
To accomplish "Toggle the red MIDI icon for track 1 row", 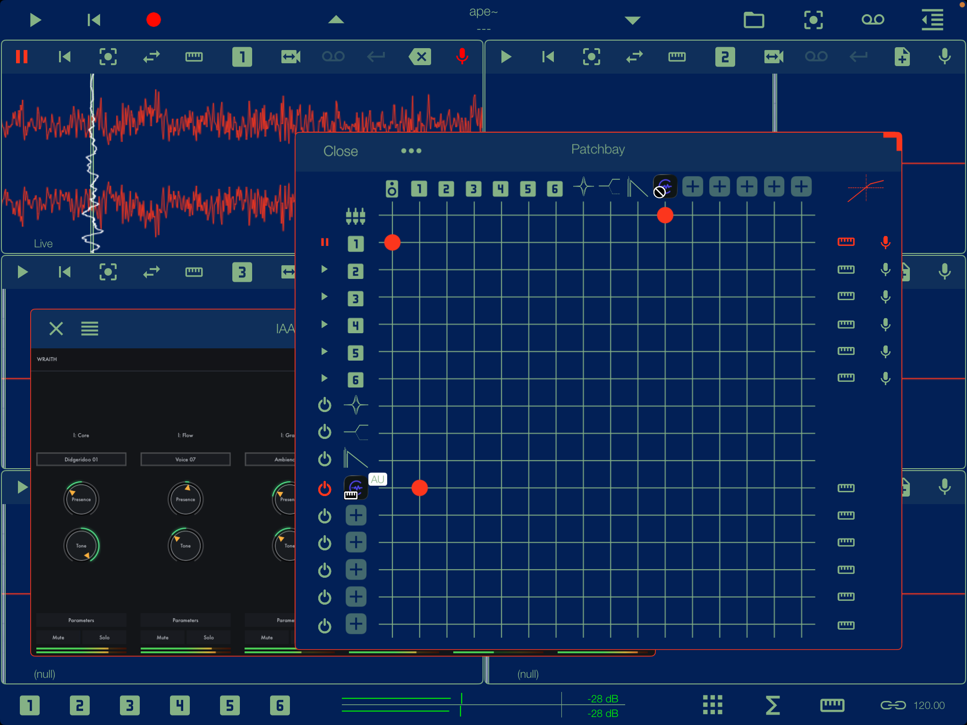I will coord(846,242).
